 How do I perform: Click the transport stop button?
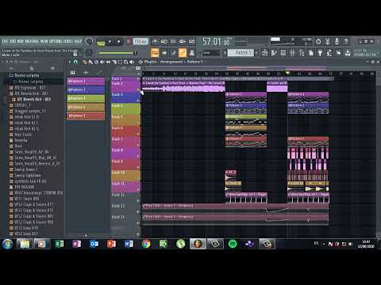pyautogui.click(x=119, y=41)
